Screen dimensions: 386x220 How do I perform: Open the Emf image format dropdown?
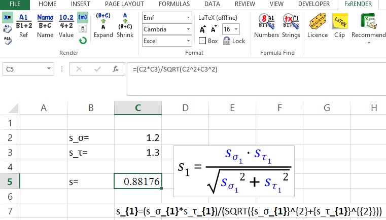[x=188, y=17]
